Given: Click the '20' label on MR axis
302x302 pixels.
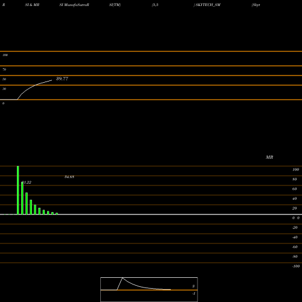Looking at the screenshot, I should click(295, 208).
